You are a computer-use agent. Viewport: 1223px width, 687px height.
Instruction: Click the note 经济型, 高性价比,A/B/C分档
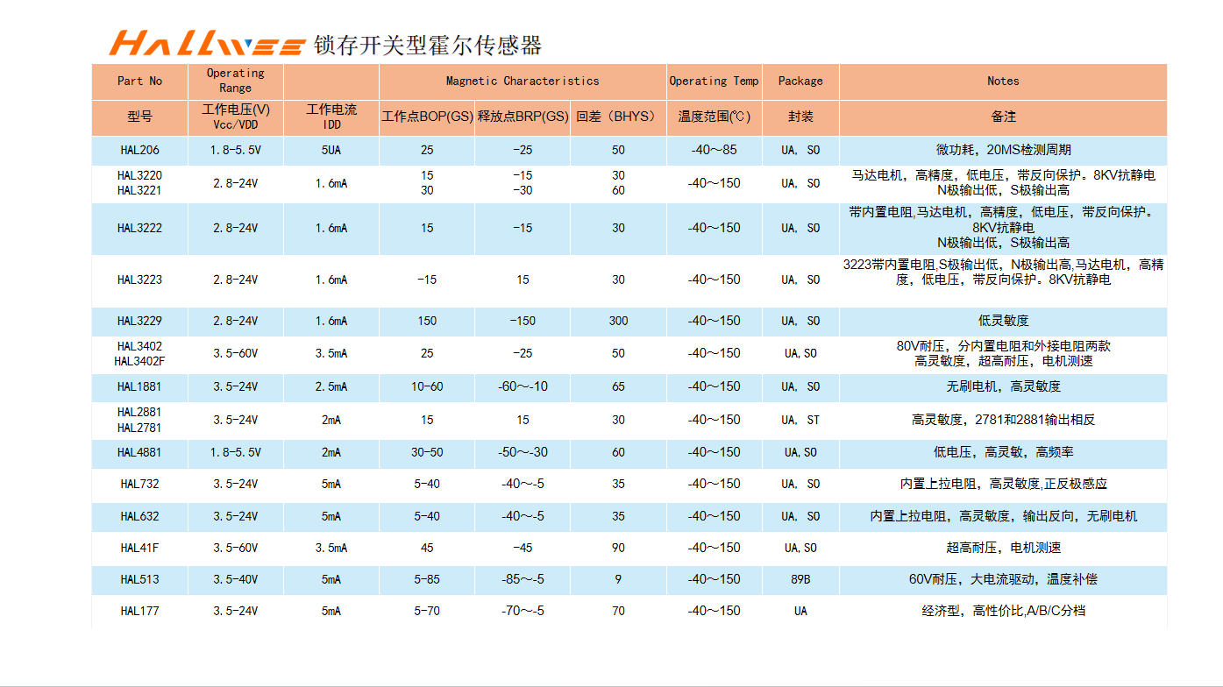[x=1003, y=611]
